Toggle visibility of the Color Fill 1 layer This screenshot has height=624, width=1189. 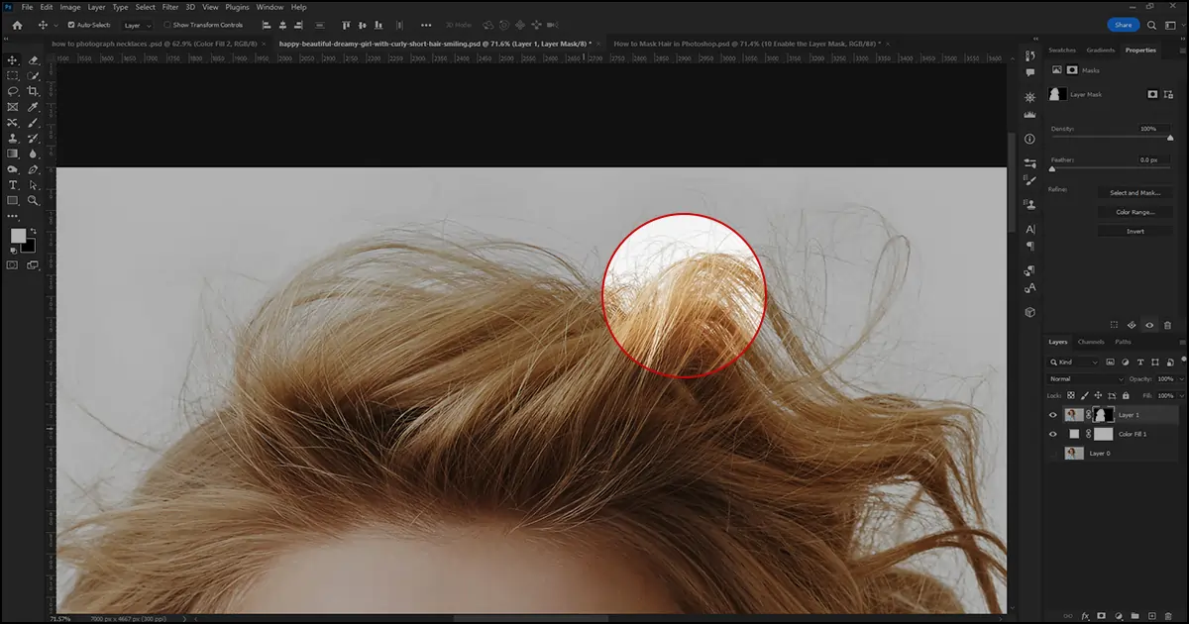(x=1052, y=434)
